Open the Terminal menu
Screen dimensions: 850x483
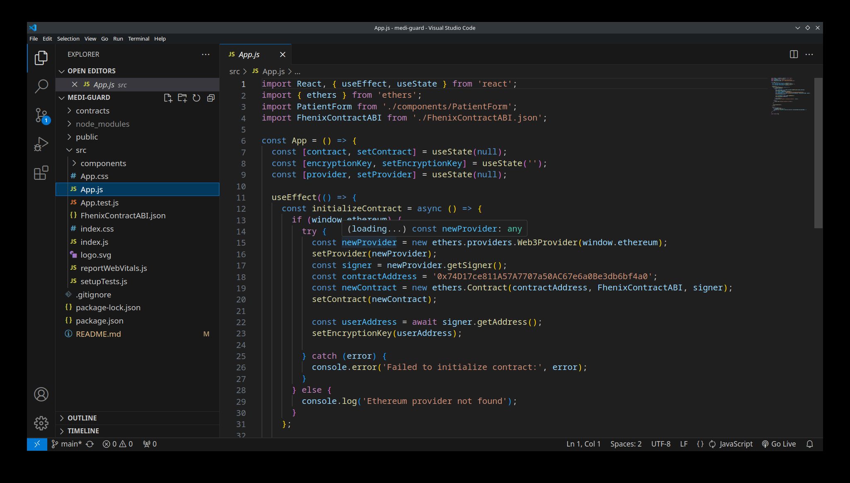click(x=138, y=39)
